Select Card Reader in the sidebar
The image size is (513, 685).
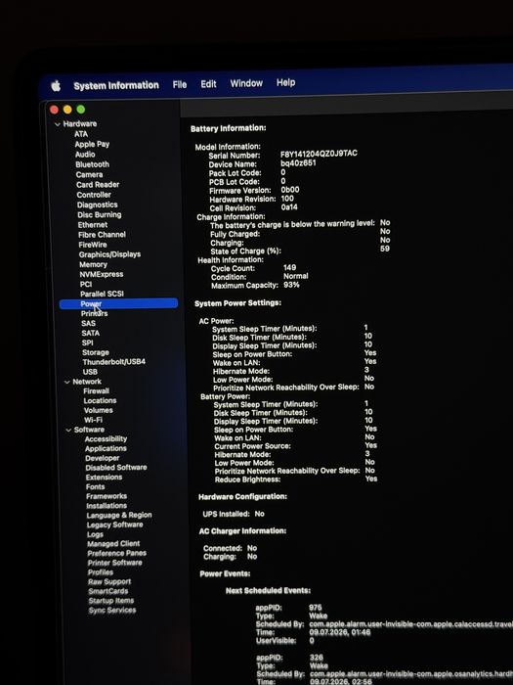(x=98, y=184)
